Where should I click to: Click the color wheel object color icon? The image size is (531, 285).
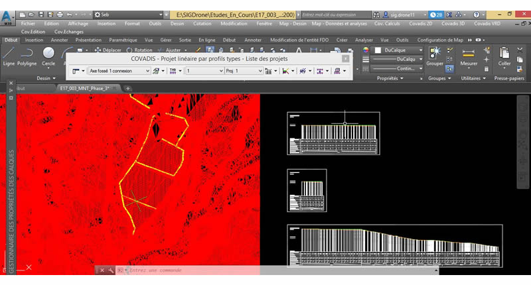pyautogui.click(x=366, y=50)
